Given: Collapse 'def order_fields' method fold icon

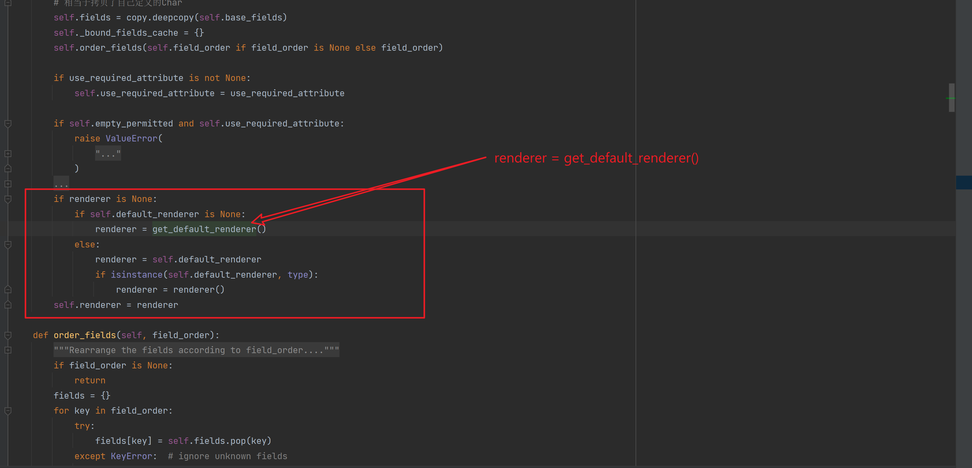Looking at the screenshot, I should [8, 335].
